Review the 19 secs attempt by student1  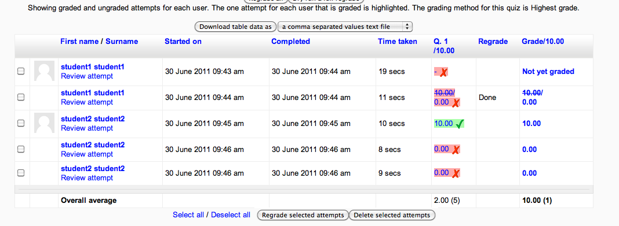[x=87, y=76]
